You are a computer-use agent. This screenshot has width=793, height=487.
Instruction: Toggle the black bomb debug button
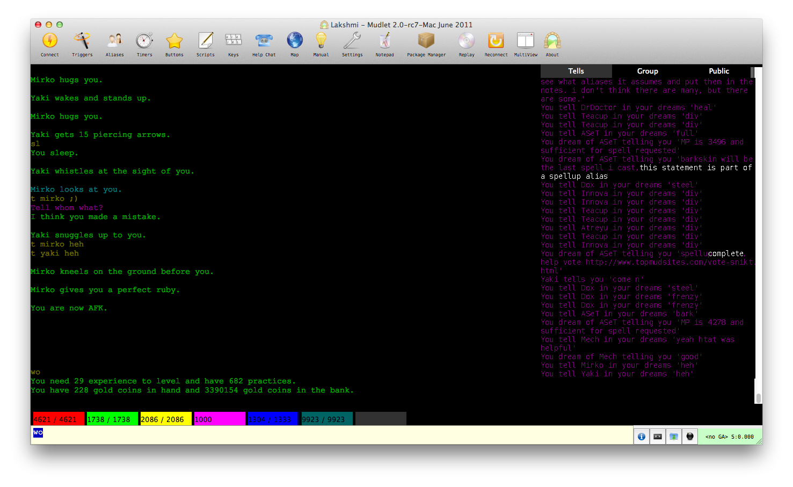click(x=690, y=437)
